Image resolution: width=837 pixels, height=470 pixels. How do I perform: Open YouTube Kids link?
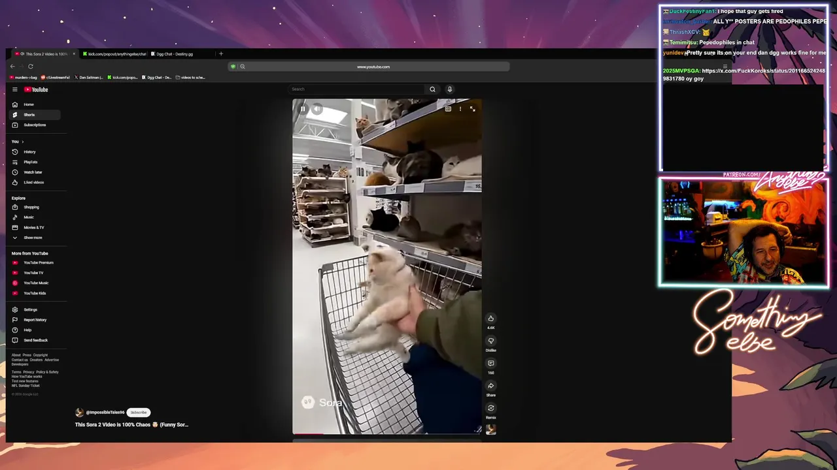[x=35, y=293]
